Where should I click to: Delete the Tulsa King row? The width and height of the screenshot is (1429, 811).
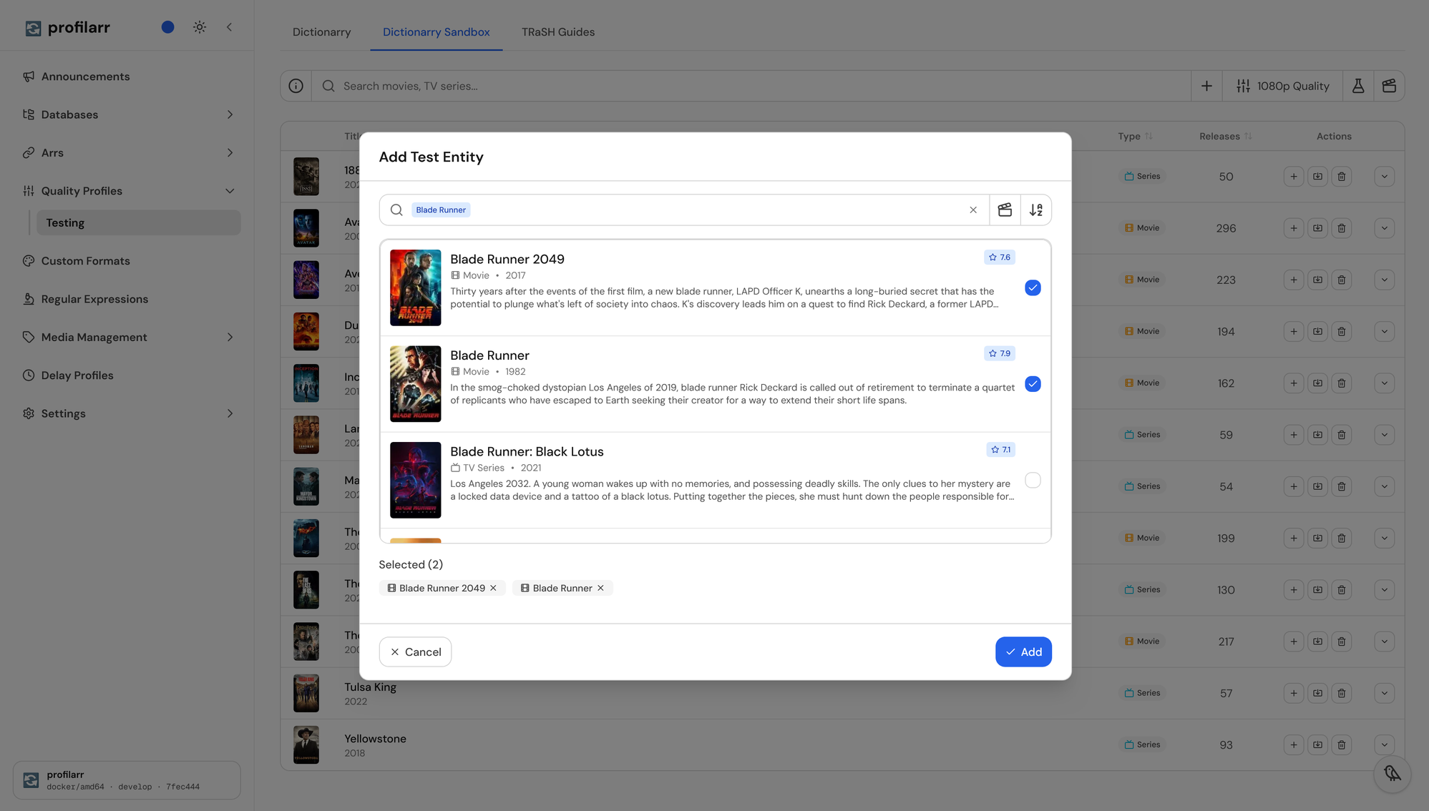click(1342, 693)
